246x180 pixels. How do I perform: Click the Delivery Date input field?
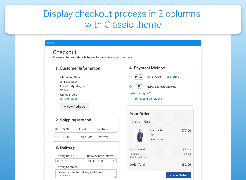tap(70, 161)
